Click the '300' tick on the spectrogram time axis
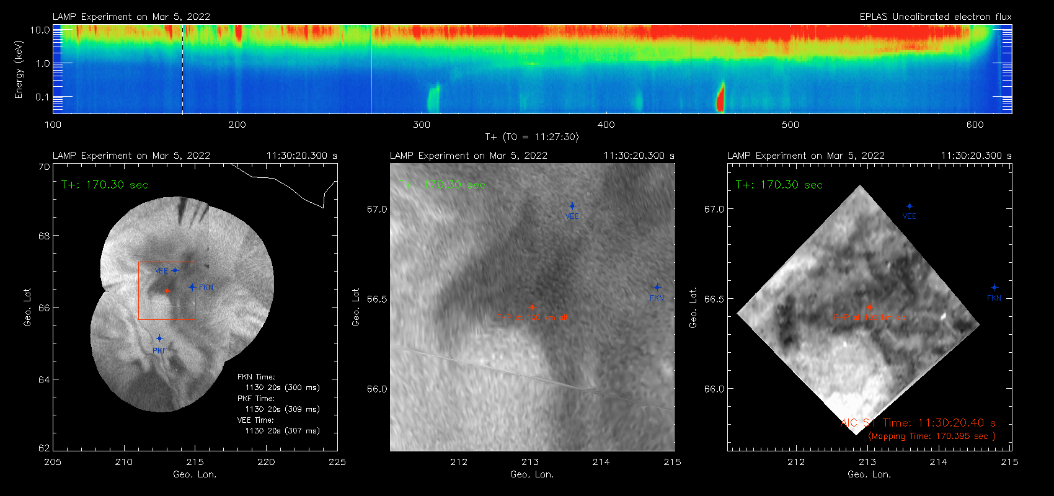This screenshot has height=496, width=1054. tap(422, 125)
